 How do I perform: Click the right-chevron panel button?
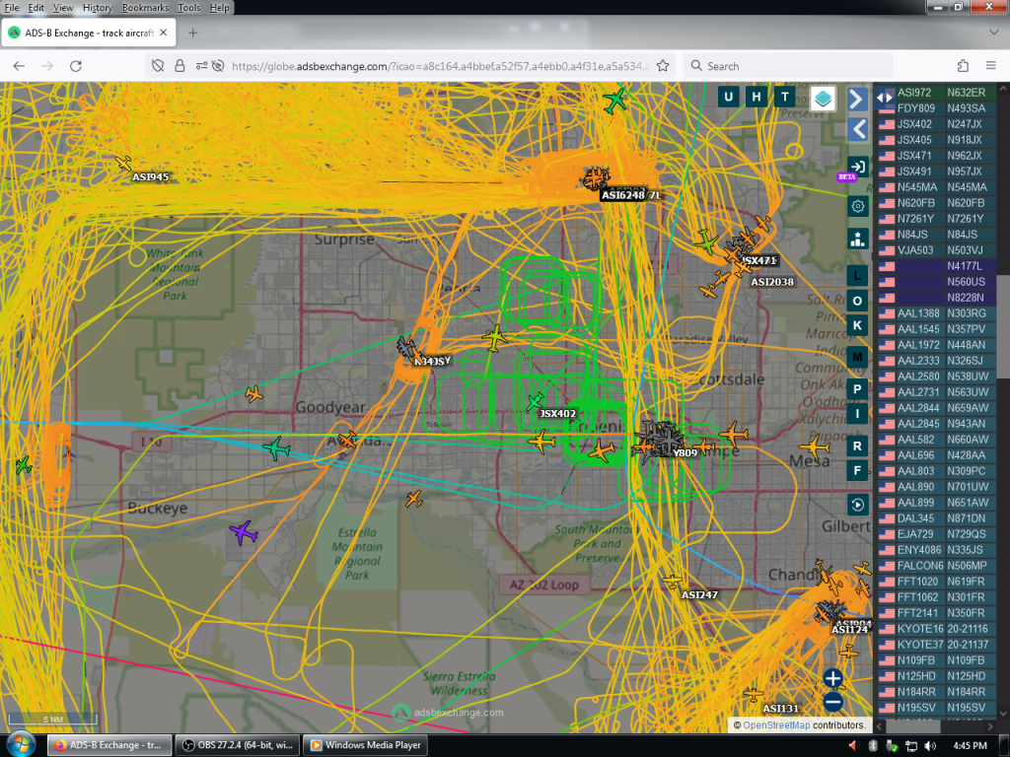[857, 100]
